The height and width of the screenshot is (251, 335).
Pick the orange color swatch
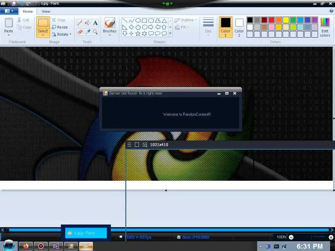pyautogui.click(x=279, y=20)
